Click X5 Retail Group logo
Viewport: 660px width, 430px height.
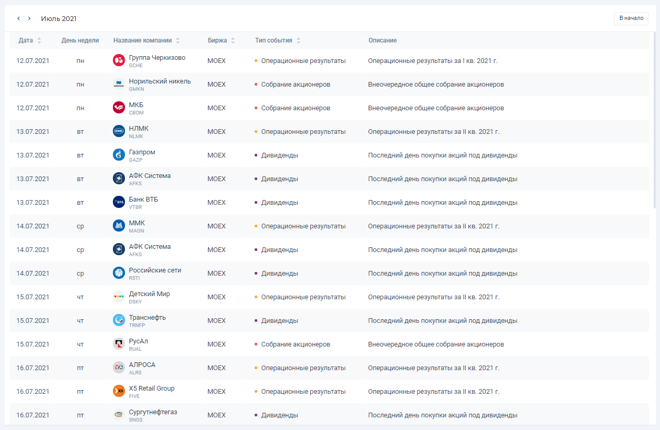[119, 391]
